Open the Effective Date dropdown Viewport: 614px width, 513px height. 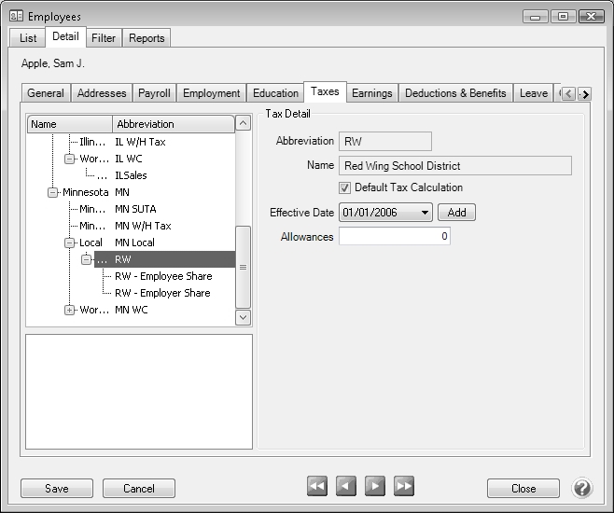[426, 213]
